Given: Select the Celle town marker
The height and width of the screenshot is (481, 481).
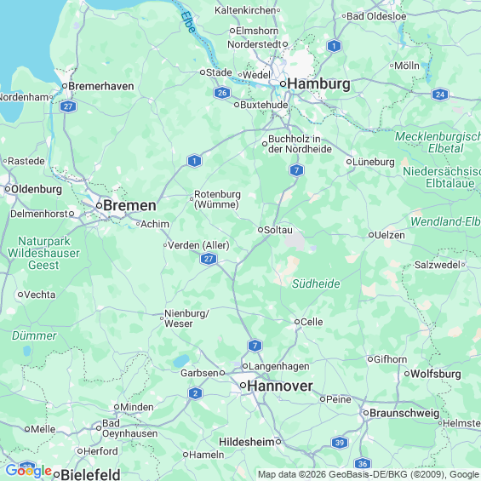Looking at the screenshot, I should [296, 322].
